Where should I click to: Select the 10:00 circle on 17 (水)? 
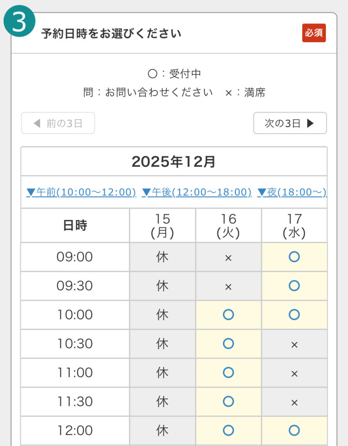(x=294, y=314)
